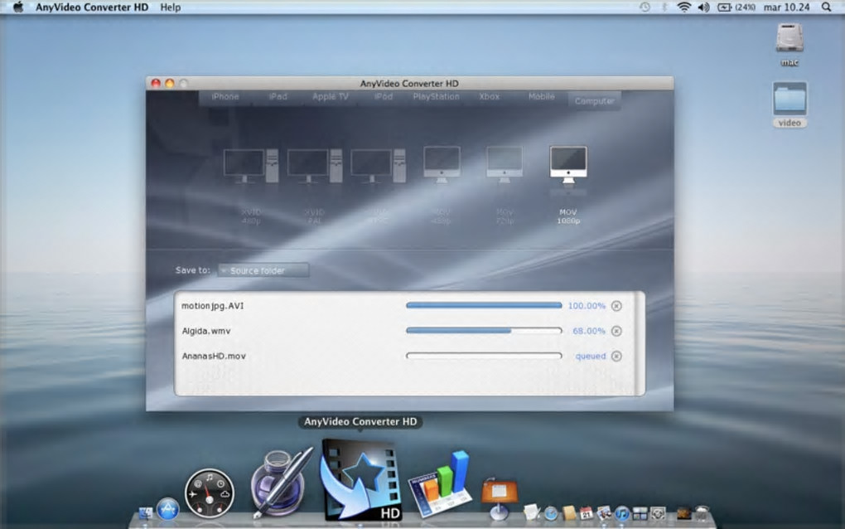Click the Algida.wmv progress bar

[484, 331]
